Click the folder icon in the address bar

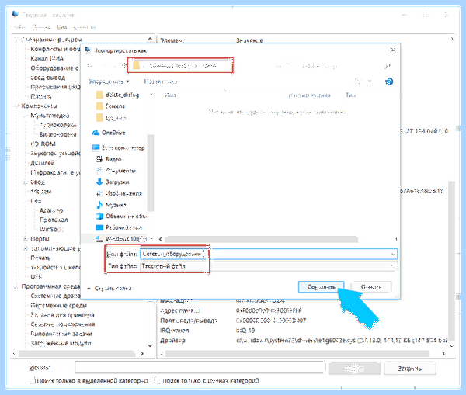136,65
